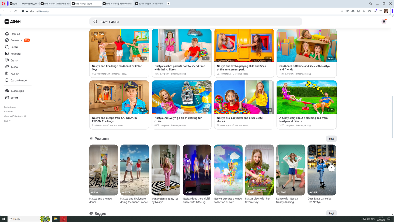Open Nastya explores new collection of dolls short
The image size is (394, 222).
pyautogui.click(x=228, y=170)
